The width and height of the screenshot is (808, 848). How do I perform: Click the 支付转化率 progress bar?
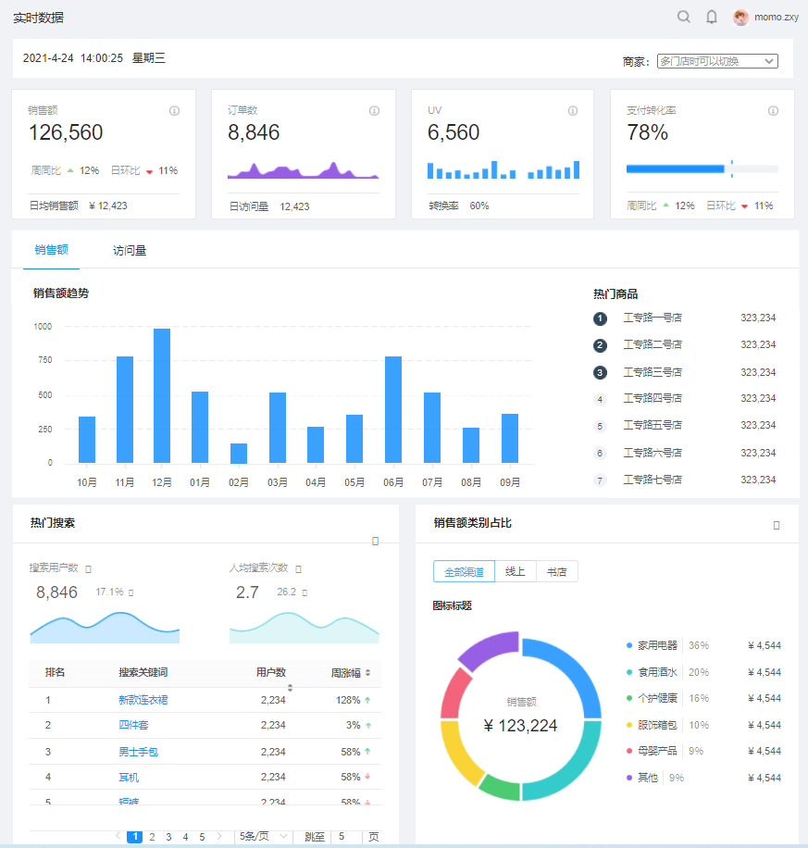coord(702,169)
